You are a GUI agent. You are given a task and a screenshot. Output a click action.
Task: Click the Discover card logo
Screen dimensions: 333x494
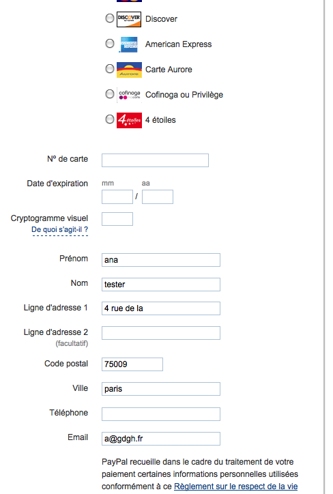tap(129, 19)
